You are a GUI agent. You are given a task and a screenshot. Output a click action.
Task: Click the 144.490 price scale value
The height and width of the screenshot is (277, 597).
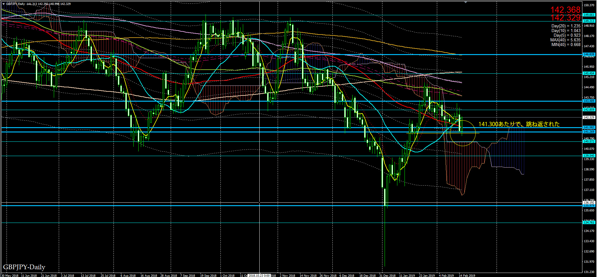589,87
